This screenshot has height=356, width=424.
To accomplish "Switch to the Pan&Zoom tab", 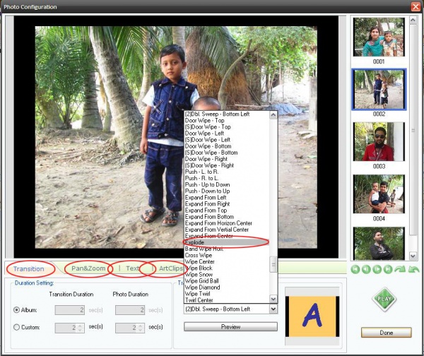I will coord(88,268).
